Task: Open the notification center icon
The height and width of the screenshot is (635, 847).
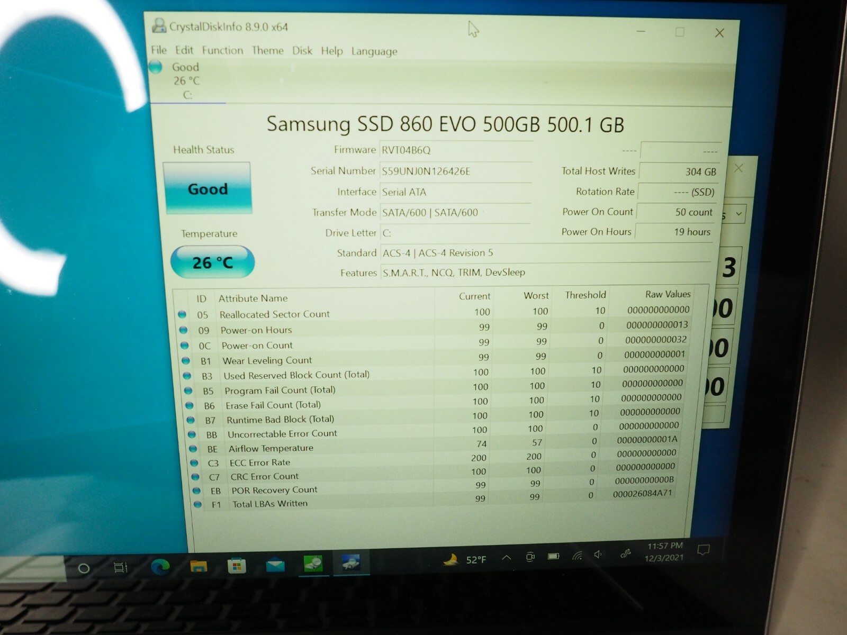Action: (x=703, y=550)
